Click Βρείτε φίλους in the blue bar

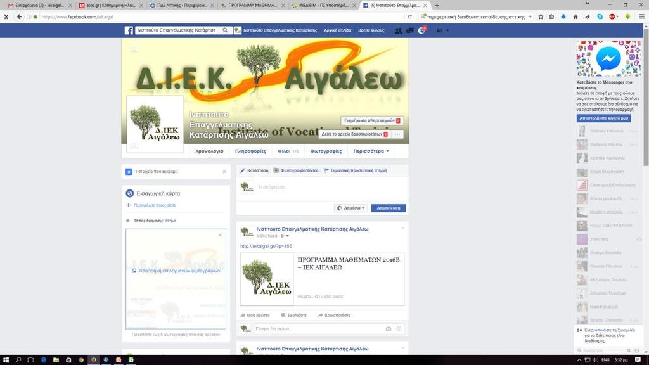pos(371,30)
